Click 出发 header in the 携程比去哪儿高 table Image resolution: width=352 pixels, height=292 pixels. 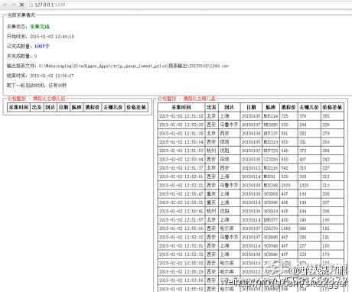tap(212, 107)
